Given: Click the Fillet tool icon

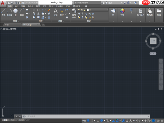Looking at the screenshot, I should [43, 14].
